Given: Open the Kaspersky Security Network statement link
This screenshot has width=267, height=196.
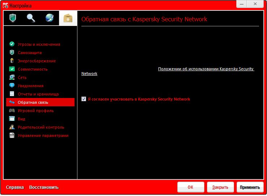Looking at the screenshot, I should pyautogui.click(x=206, y=69).
